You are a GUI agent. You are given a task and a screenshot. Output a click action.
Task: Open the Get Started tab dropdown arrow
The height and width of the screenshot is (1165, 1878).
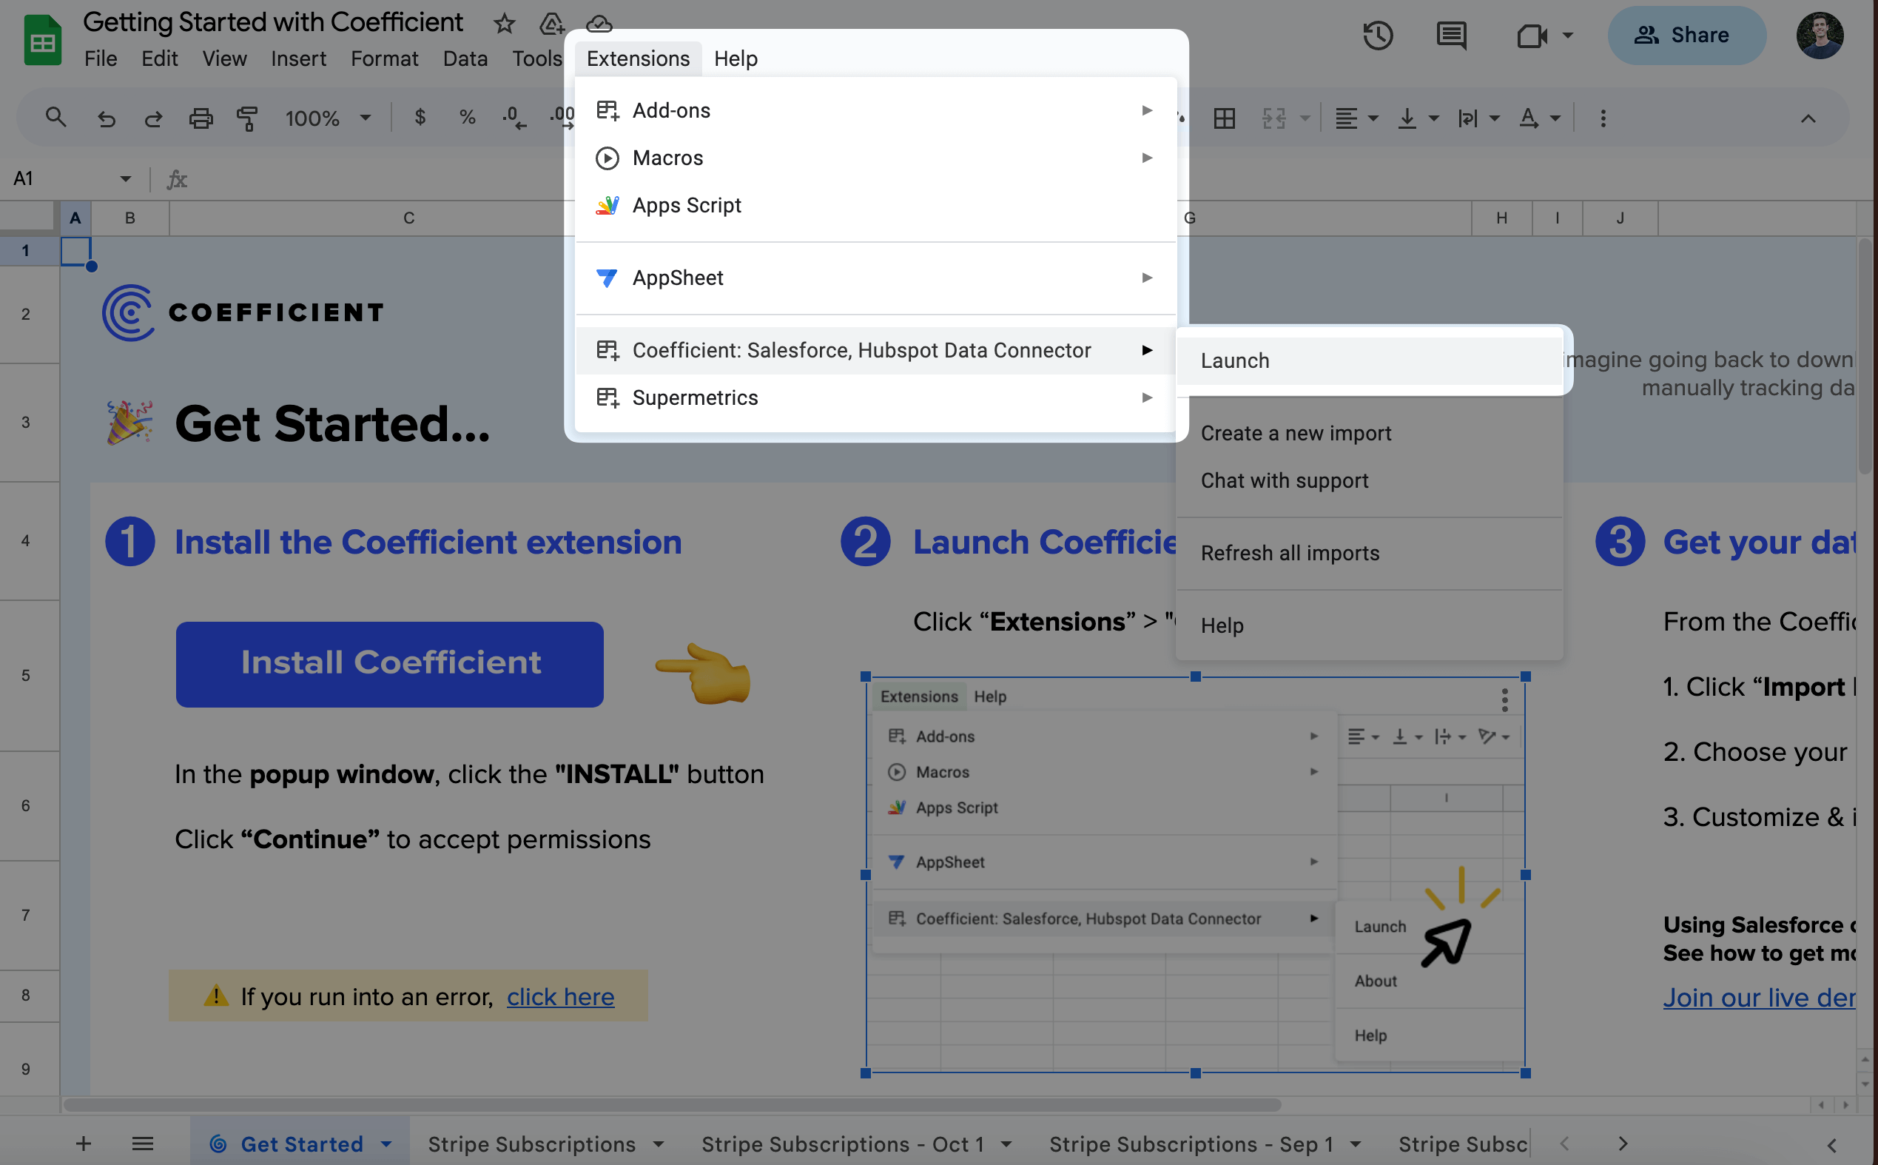(x=386, y=1144)
